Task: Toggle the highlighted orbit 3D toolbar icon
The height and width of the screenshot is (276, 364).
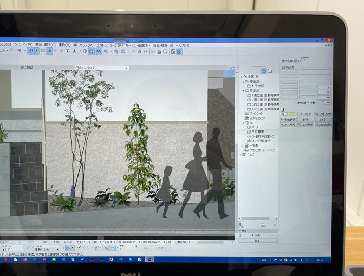Action: coord(50,51)
